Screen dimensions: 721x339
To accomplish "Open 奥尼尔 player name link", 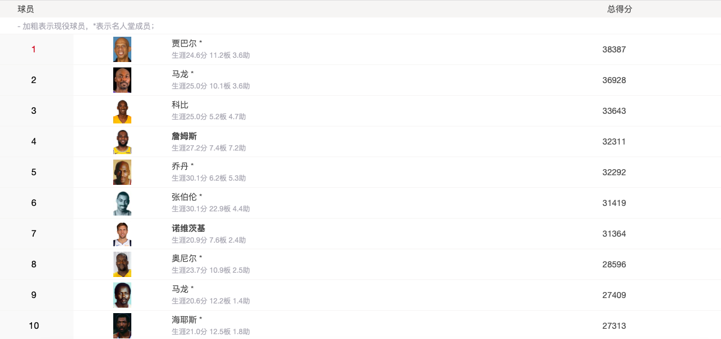I will pos(184,258).
